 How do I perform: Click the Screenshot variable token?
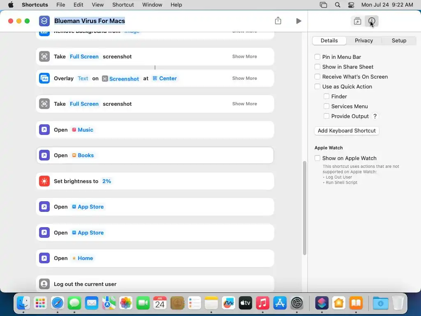coord(120,79)
